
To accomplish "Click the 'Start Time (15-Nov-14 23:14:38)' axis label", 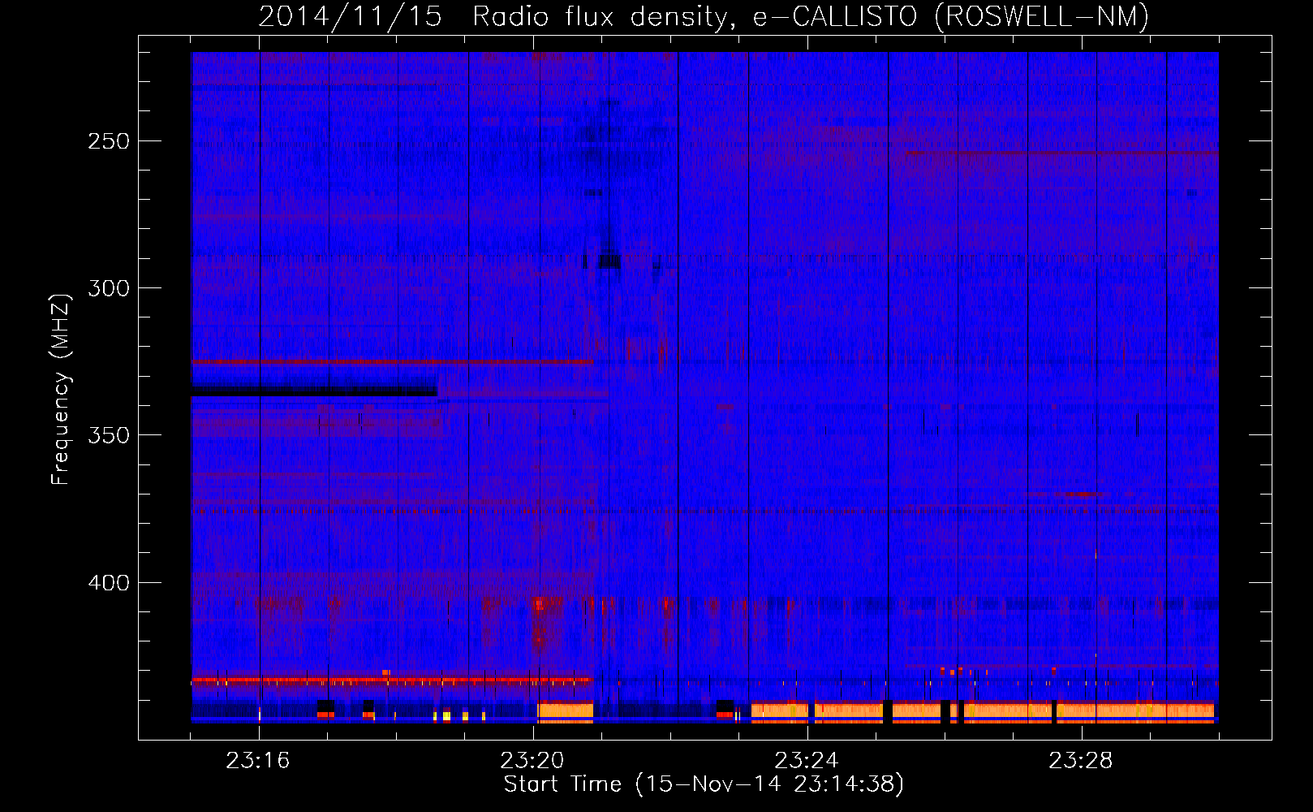I will click(704, 784).
